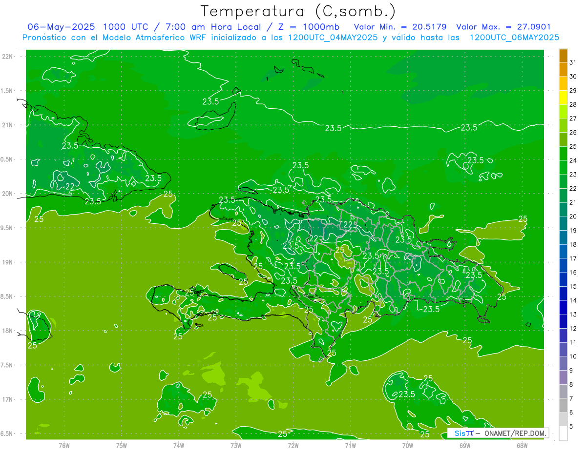Click the "9.5N" latitude axis label
Viewport: 586px width, 452px height.
(7, 228)
